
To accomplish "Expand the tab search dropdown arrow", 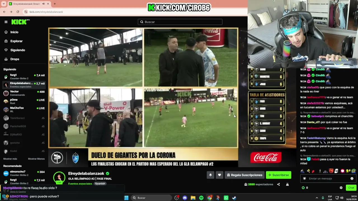I will click(x=4, y=4).
